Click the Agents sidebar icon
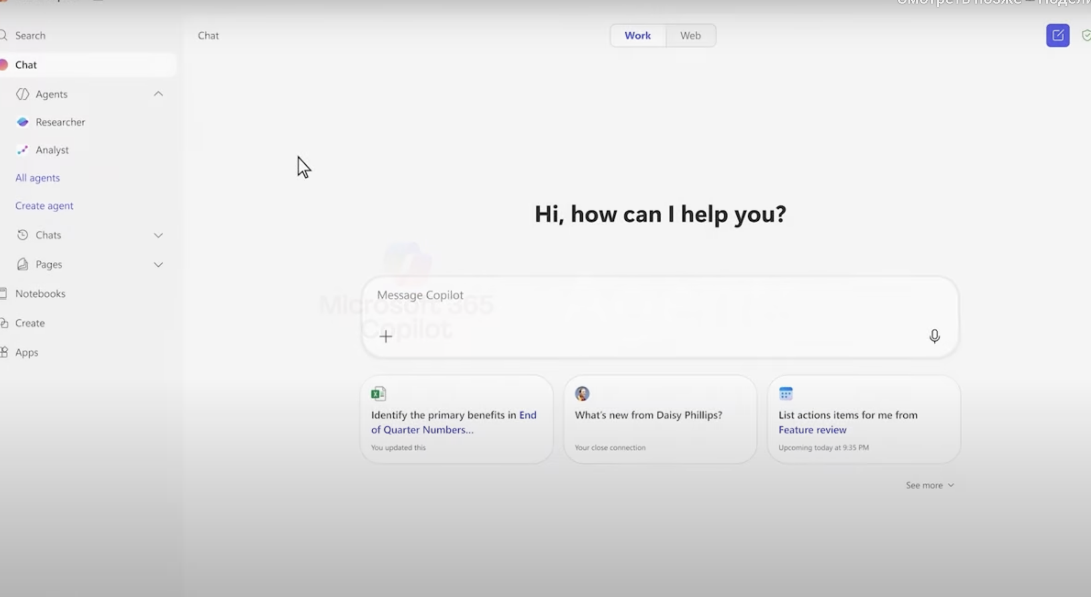This screenshot has height=597, width=1091. coord(22,94)
